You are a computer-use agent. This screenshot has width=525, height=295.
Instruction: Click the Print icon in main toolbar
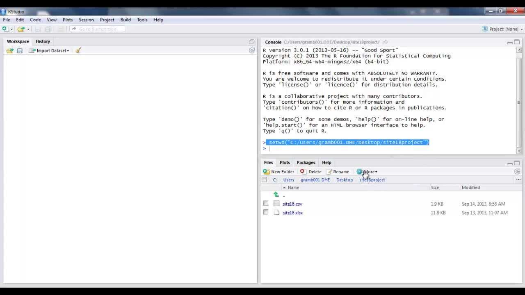[61, 29]
